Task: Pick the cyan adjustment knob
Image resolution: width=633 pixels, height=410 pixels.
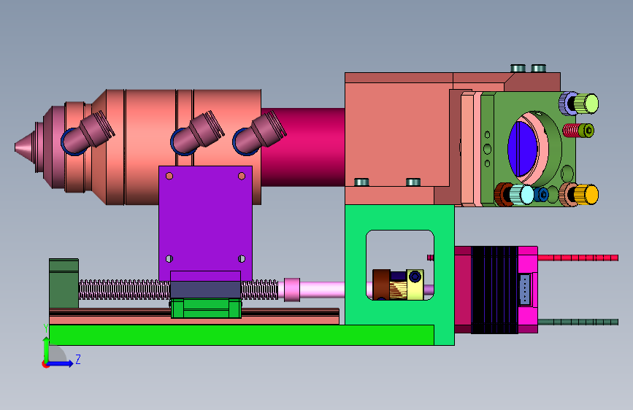Action: click(x=521, y=195)
